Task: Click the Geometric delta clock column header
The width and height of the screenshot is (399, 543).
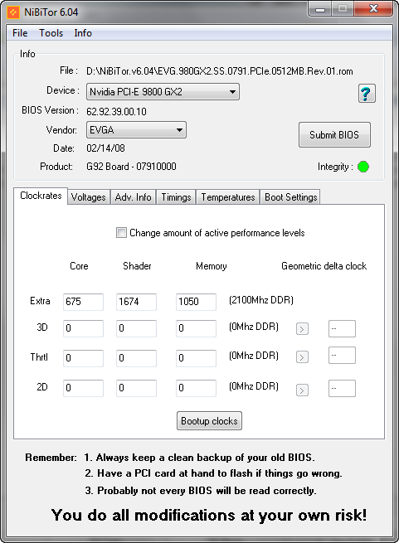Action: pos(324,266)
